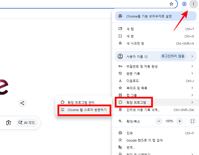Viewport: 199px width, 155px height.
Task: Click the Google Lens icon in menu
Action: [x=120, y=140]
